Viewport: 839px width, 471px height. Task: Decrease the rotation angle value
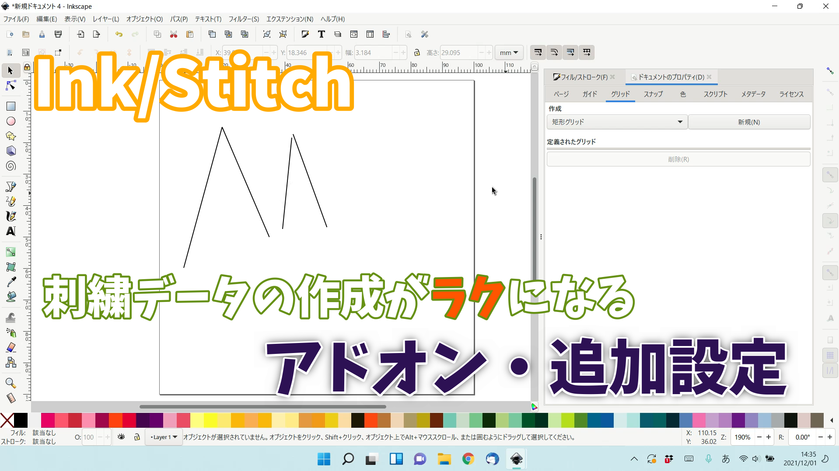(821, 437)
